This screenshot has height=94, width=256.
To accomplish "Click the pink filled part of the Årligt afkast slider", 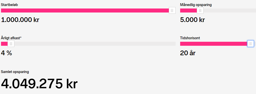I will coord(4,44).
